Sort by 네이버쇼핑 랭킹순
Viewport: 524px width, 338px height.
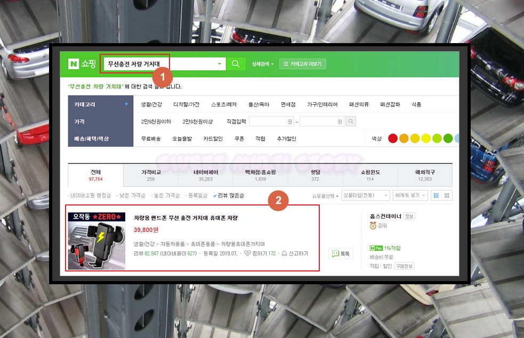90,195
